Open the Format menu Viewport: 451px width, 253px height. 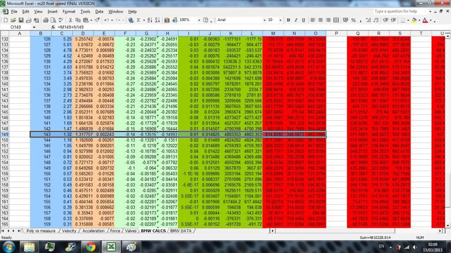pyautogui.click(x=69, y=11)
